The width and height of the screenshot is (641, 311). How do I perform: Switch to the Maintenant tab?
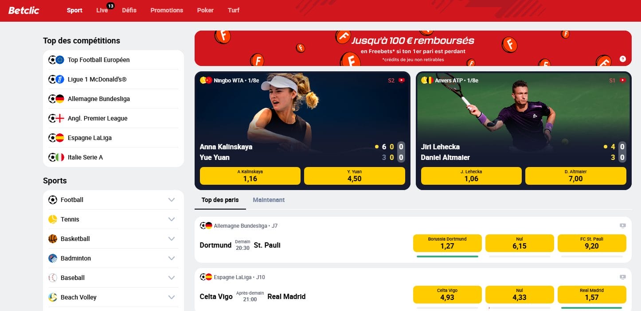point(269,200)
